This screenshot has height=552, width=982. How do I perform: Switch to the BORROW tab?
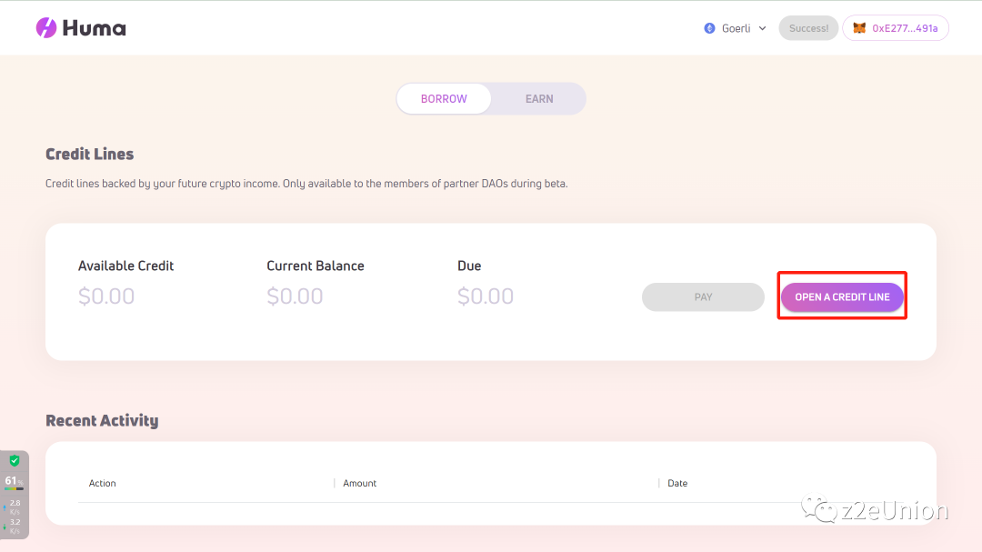point(444,99)
